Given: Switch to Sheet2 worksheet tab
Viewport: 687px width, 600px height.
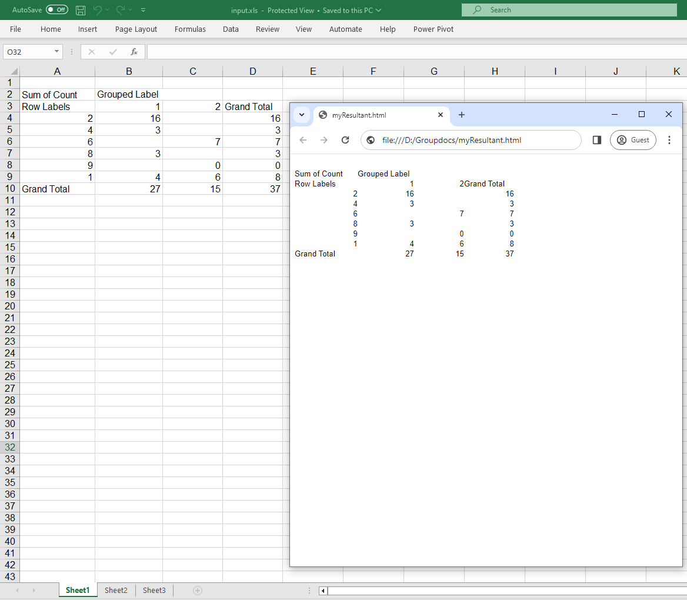Looking at the screenshot, I should [x=115, y=590].
